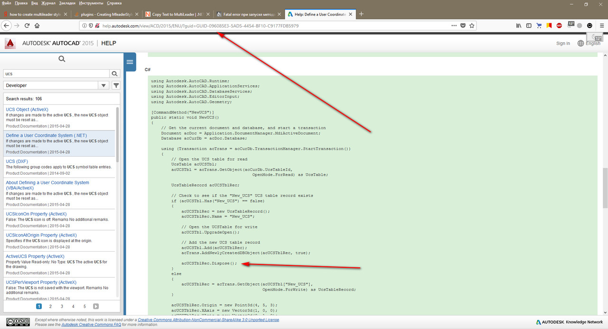This screenshot has height=329, width=608.
Task: Open a new browser tab
Action: pyautogui.click(x=361, y=14)
